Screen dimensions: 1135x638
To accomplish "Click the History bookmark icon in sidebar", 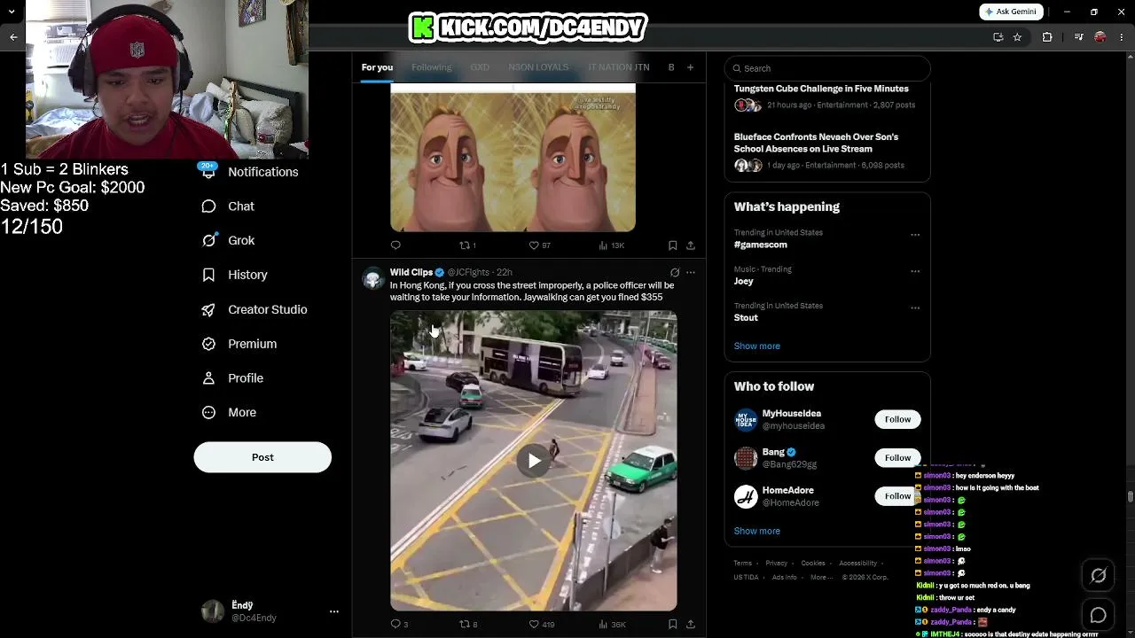I will (208, 275).
